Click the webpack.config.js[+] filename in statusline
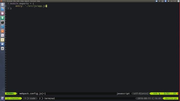 tap(33, 93)
